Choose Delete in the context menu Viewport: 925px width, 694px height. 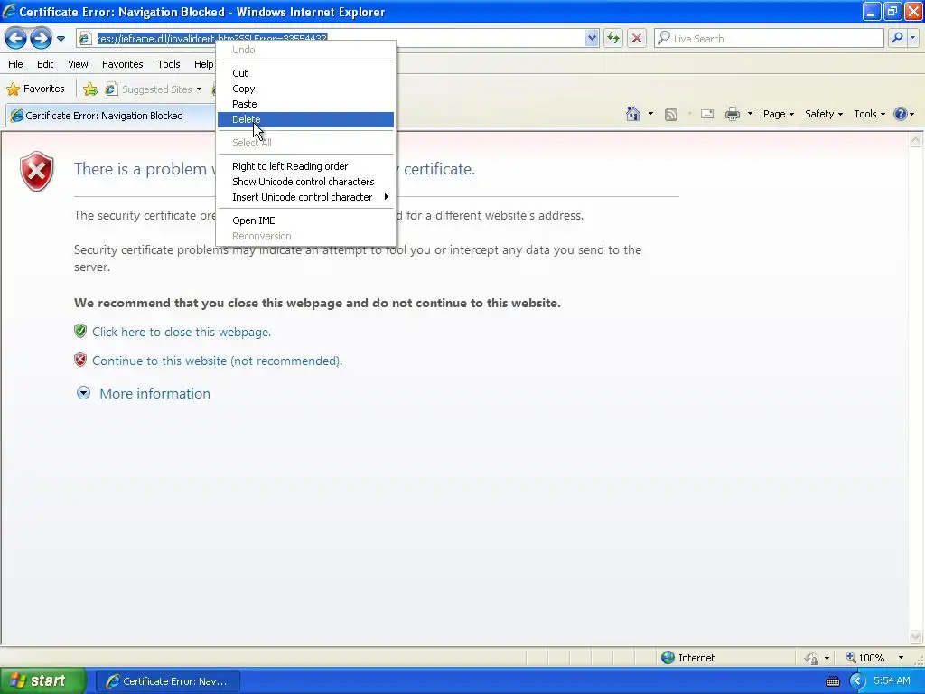click(x=305, y=119)
